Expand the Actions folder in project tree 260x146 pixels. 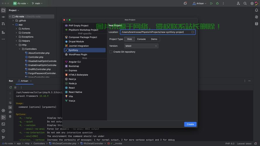coord(16,29)
